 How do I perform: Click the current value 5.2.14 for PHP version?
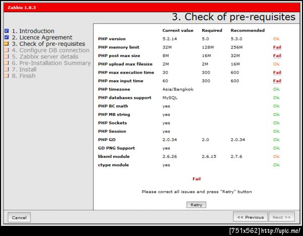(x=170, y=39)
